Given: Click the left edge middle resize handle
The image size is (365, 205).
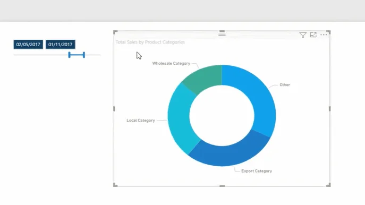Looking at the screenshot, I should (114, 109).
